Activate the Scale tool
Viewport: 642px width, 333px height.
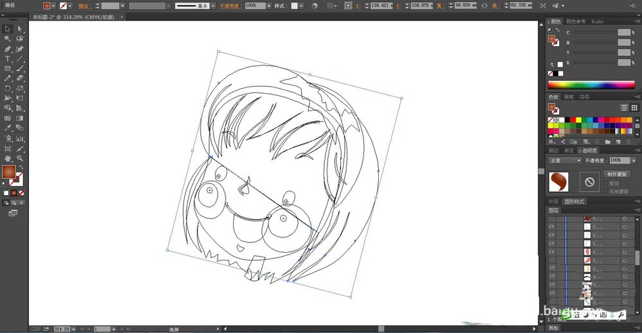(x=20, y=89)
